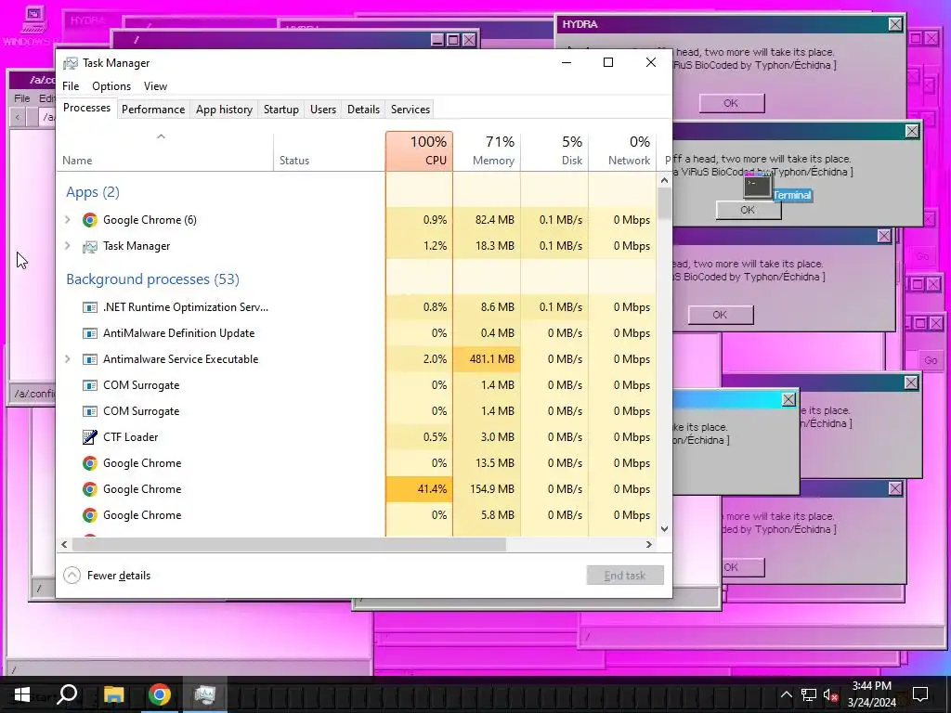Click the muted volume tray icon
This screenshot has height=713, width=951.
(x=830, y=695)
